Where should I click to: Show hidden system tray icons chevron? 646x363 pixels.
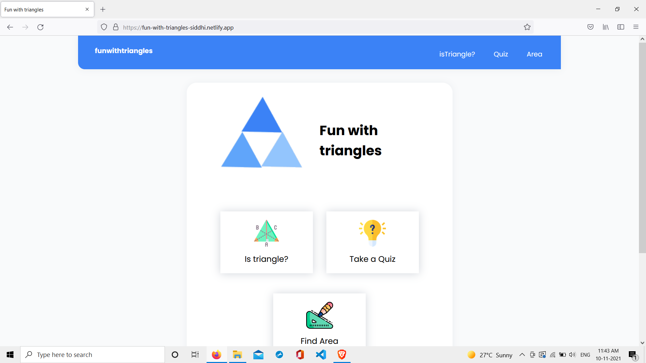point(522,355)
